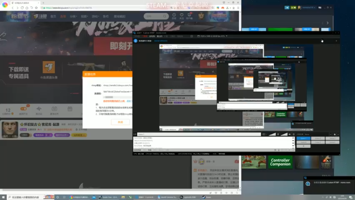Click the 斗鱼渠道头像 item icon
The image size is (355, 200).
pos(49,68)
